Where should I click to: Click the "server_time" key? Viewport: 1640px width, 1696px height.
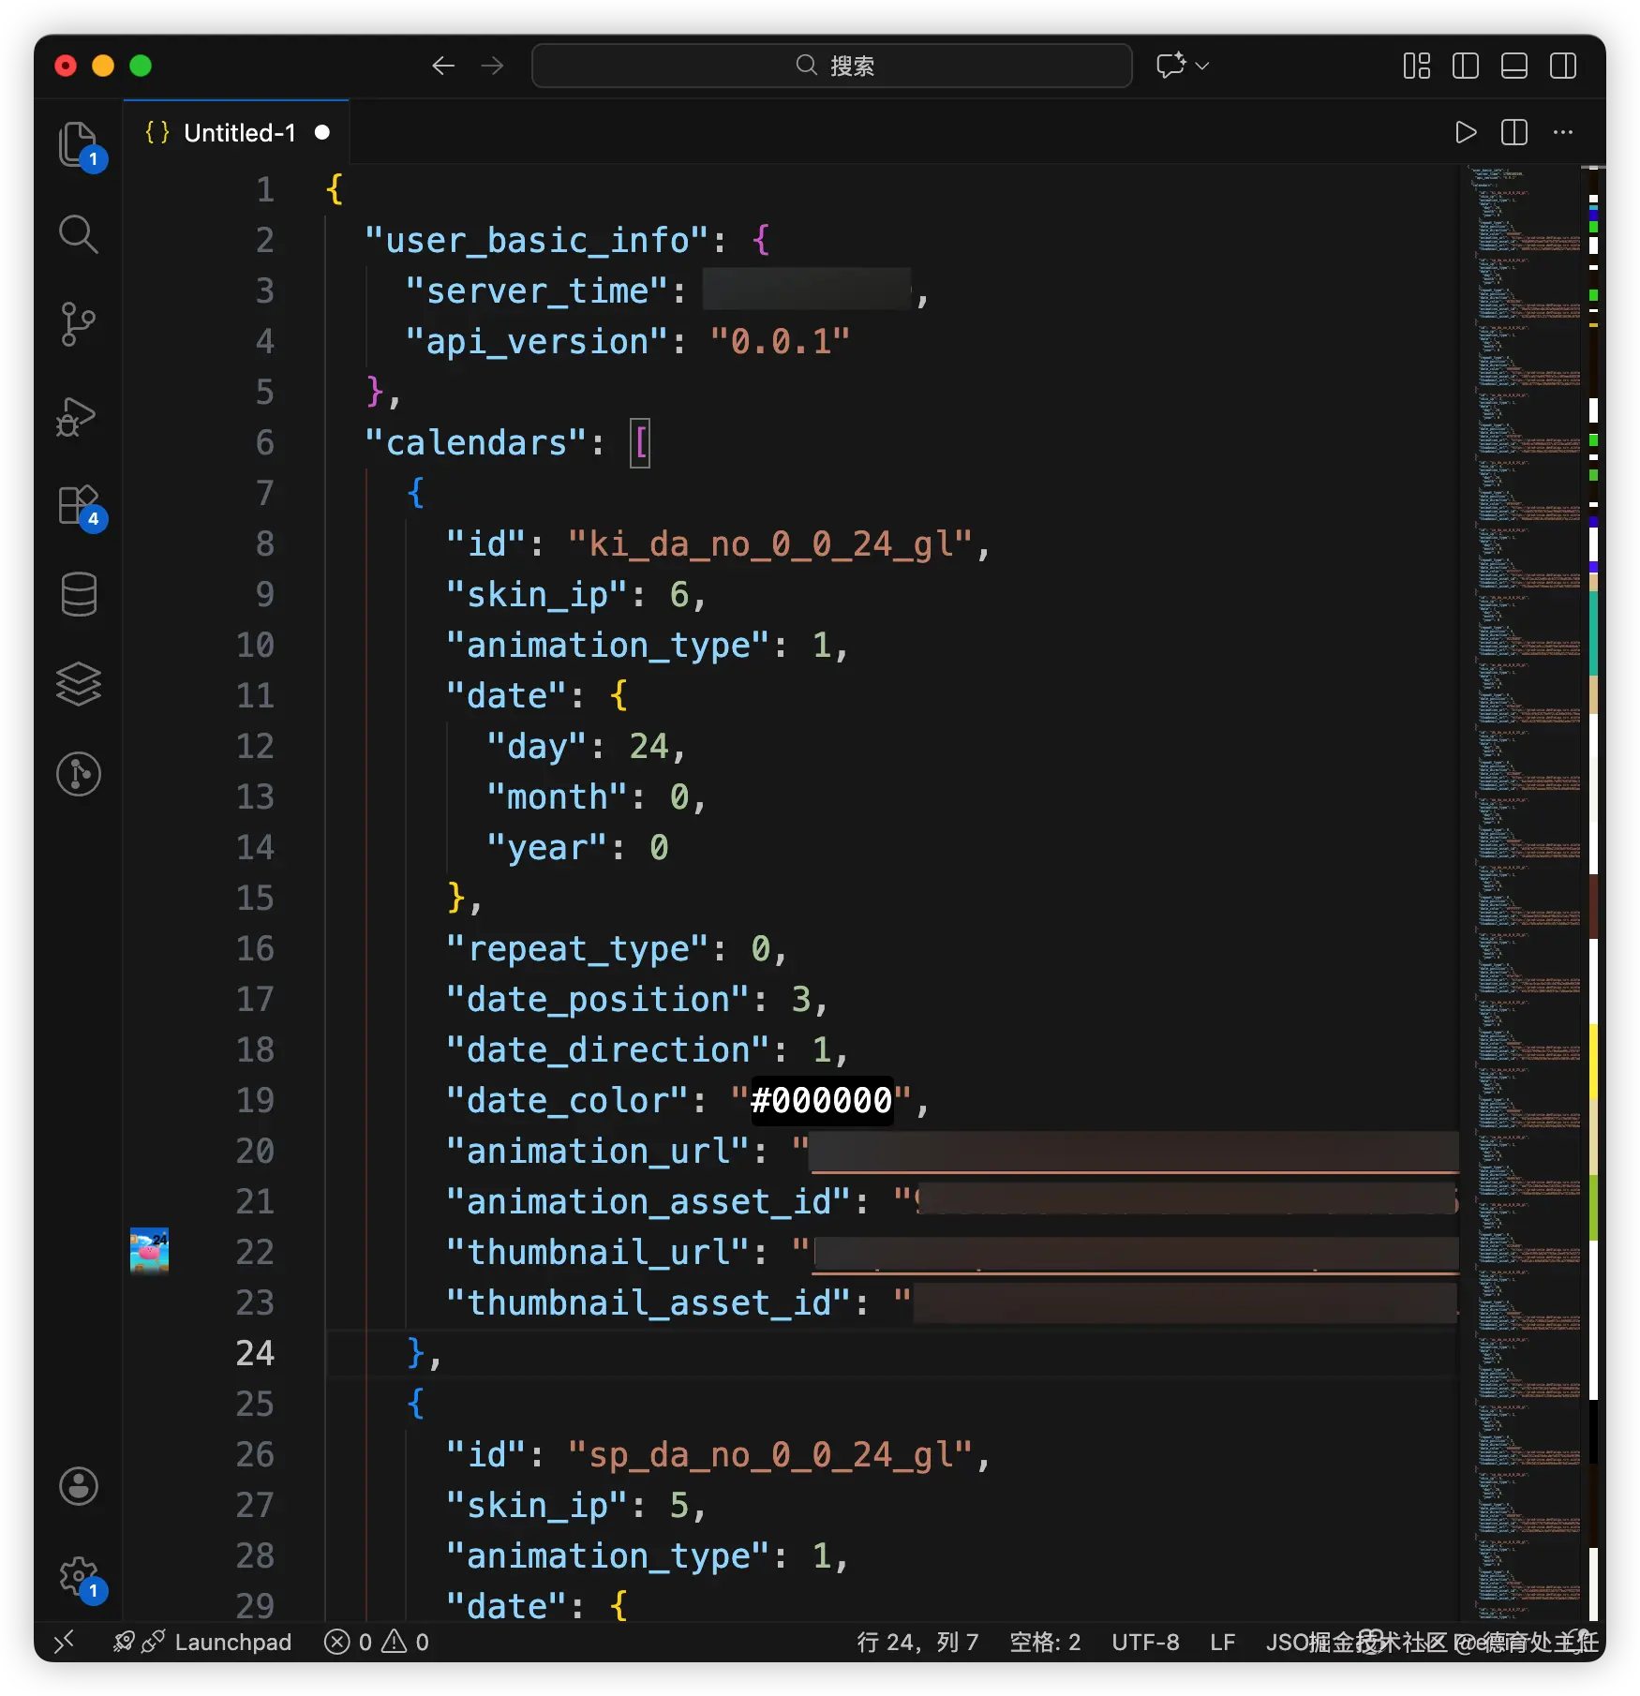coord(537,291)
